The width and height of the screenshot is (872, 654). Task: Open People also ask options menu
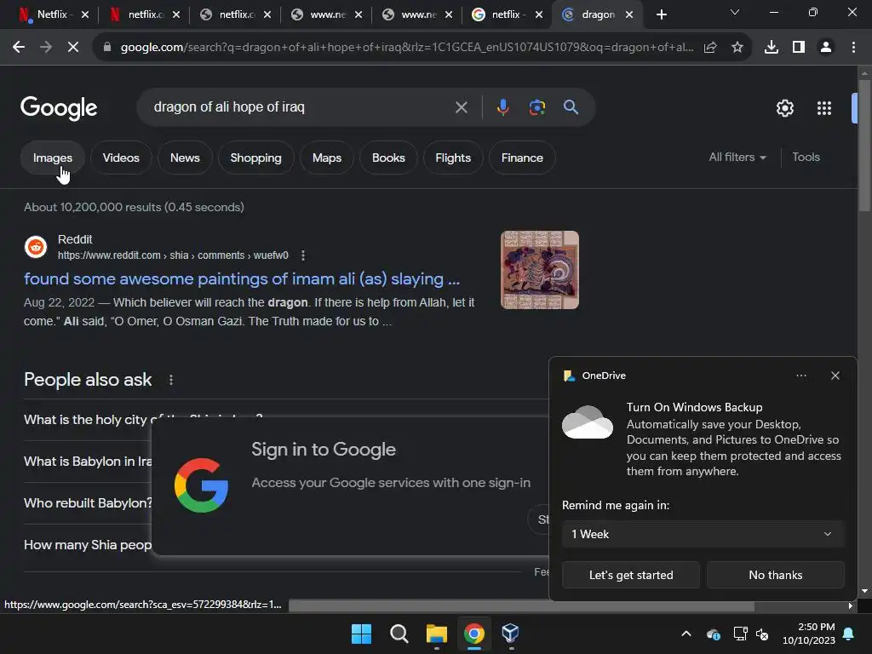point(170,380)
